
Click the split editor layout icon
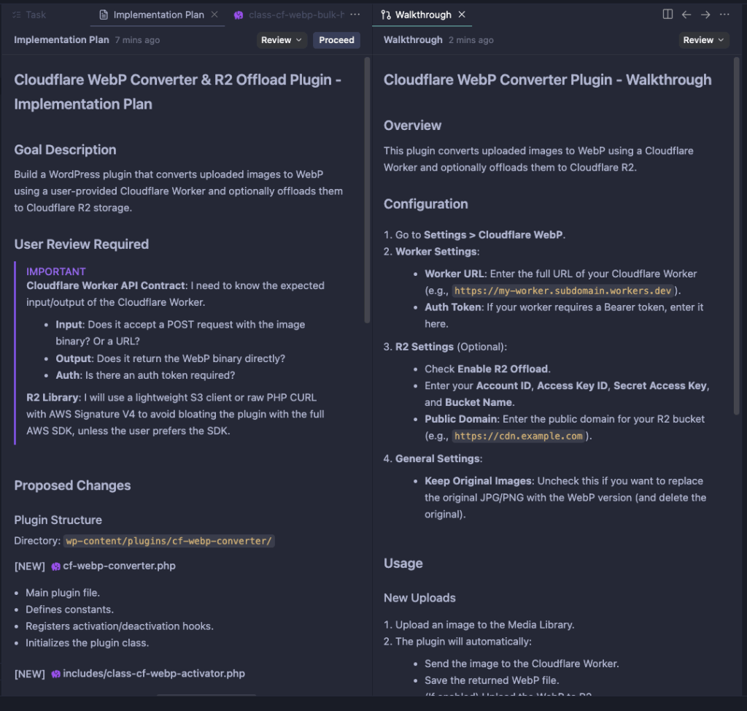tap(667, 15)
